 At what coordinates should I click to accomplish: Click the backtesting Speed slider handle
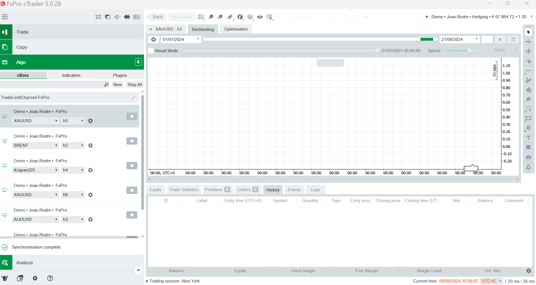click(x=469, y=51)
